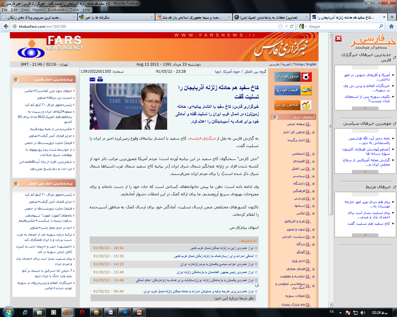Open the Google search engine selector
397x317 pixels.
click(302, 27)
